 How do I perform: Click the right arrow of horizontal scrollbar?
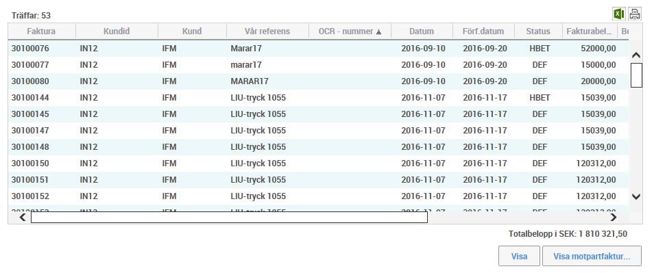click(613, 217)
